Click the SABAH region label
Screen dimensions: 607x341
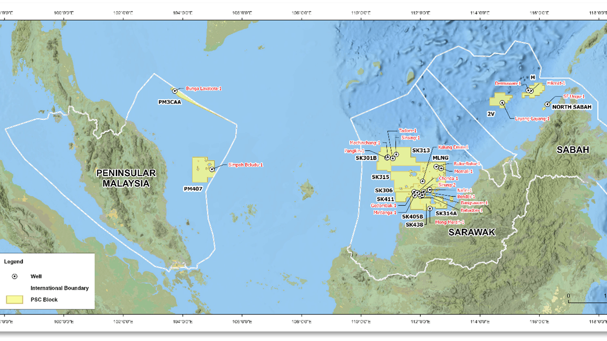point(573,149)
